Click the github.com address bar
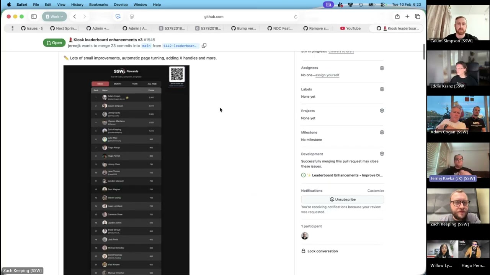 point(214,16)
